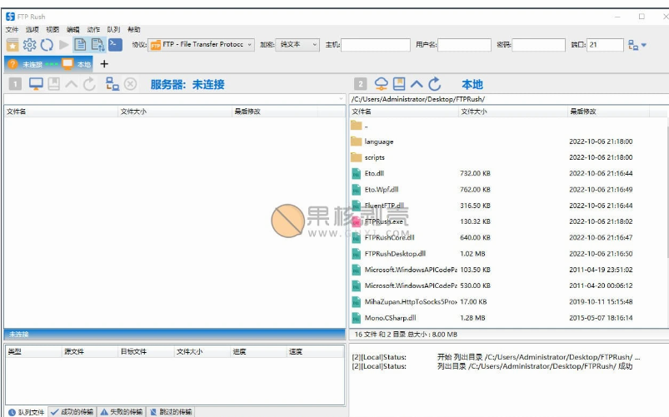Image resolution: width=669 pixels, height=417 pixels.
Task: Go up a directory in left pane
Action: click(72, 84)
